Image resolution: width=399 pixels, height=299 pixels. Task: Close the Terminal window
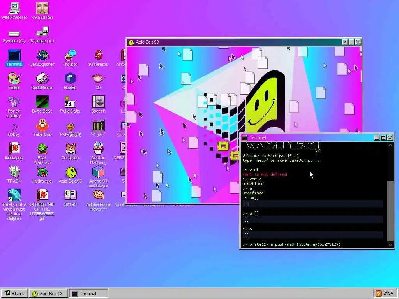tap(390, 137)
